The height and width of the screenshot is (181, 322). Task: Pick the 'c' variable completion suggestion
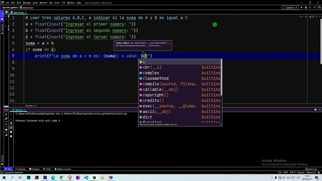180,62
